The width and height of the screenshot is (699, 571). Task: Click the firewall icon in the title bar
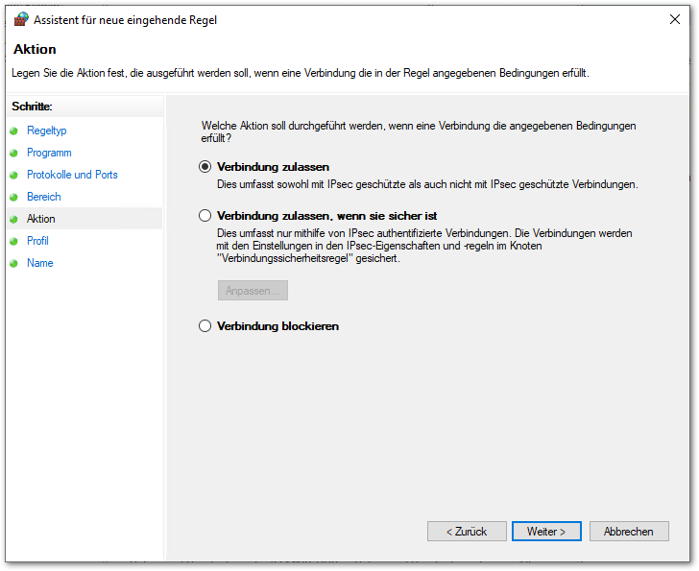coord(21,19)
